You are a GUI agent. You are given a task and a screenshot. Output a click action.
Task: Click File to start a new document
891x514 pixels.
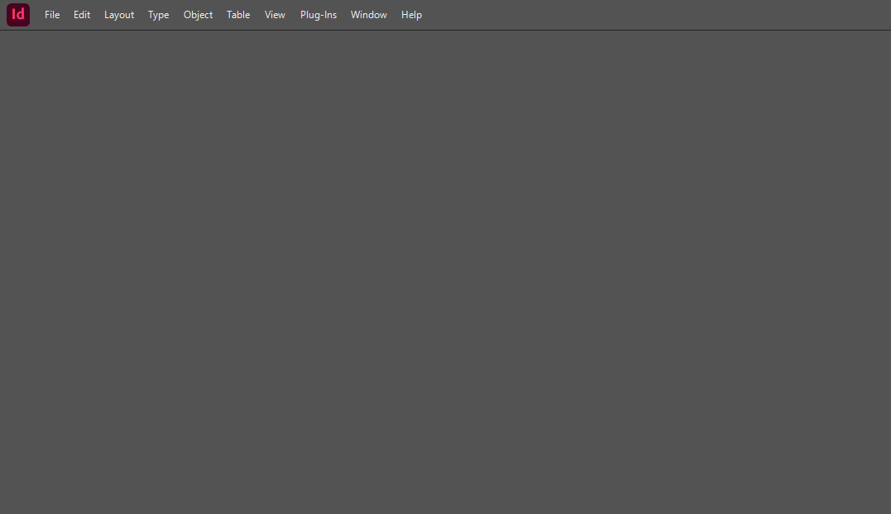[x=52, y=14]
